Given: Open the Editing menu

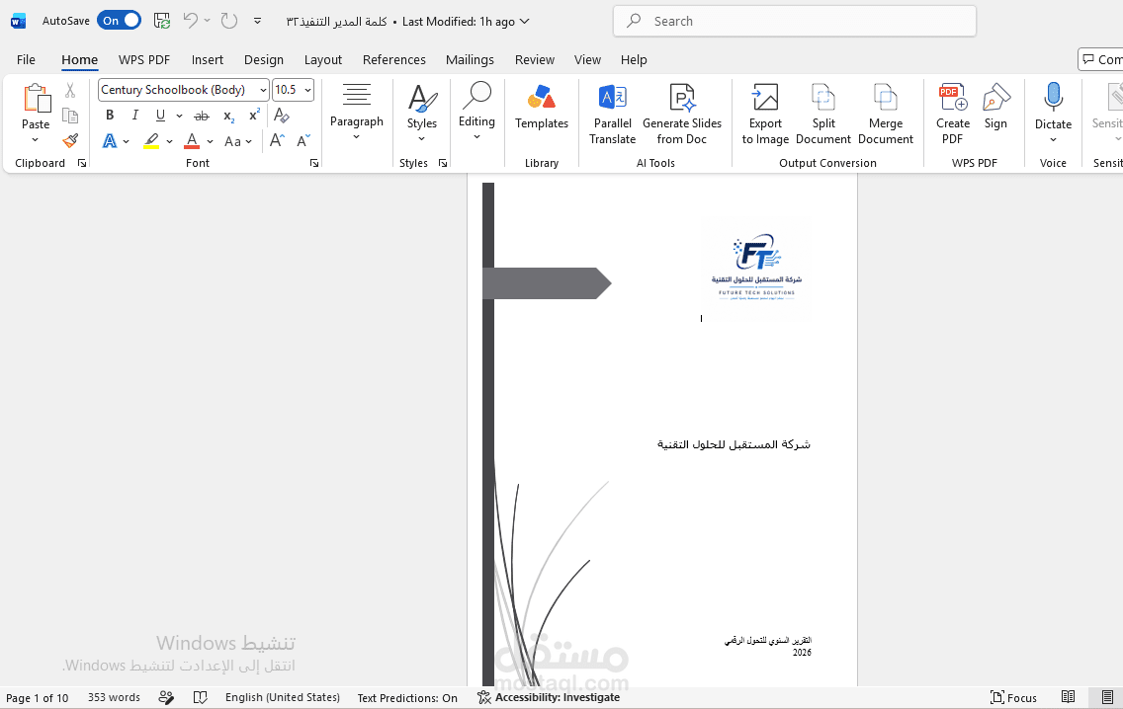Looking at the screenshot, I should [477, 111].
